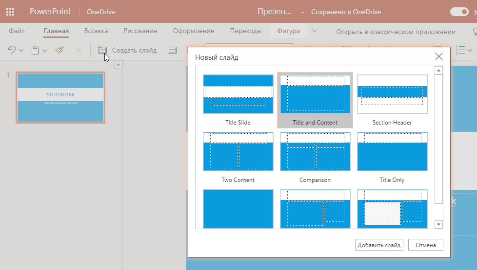This screenshot has width=477, height=270.
Task: Switch to the Вставка tab
Action: pyautogui.click(x=96, y=31)
